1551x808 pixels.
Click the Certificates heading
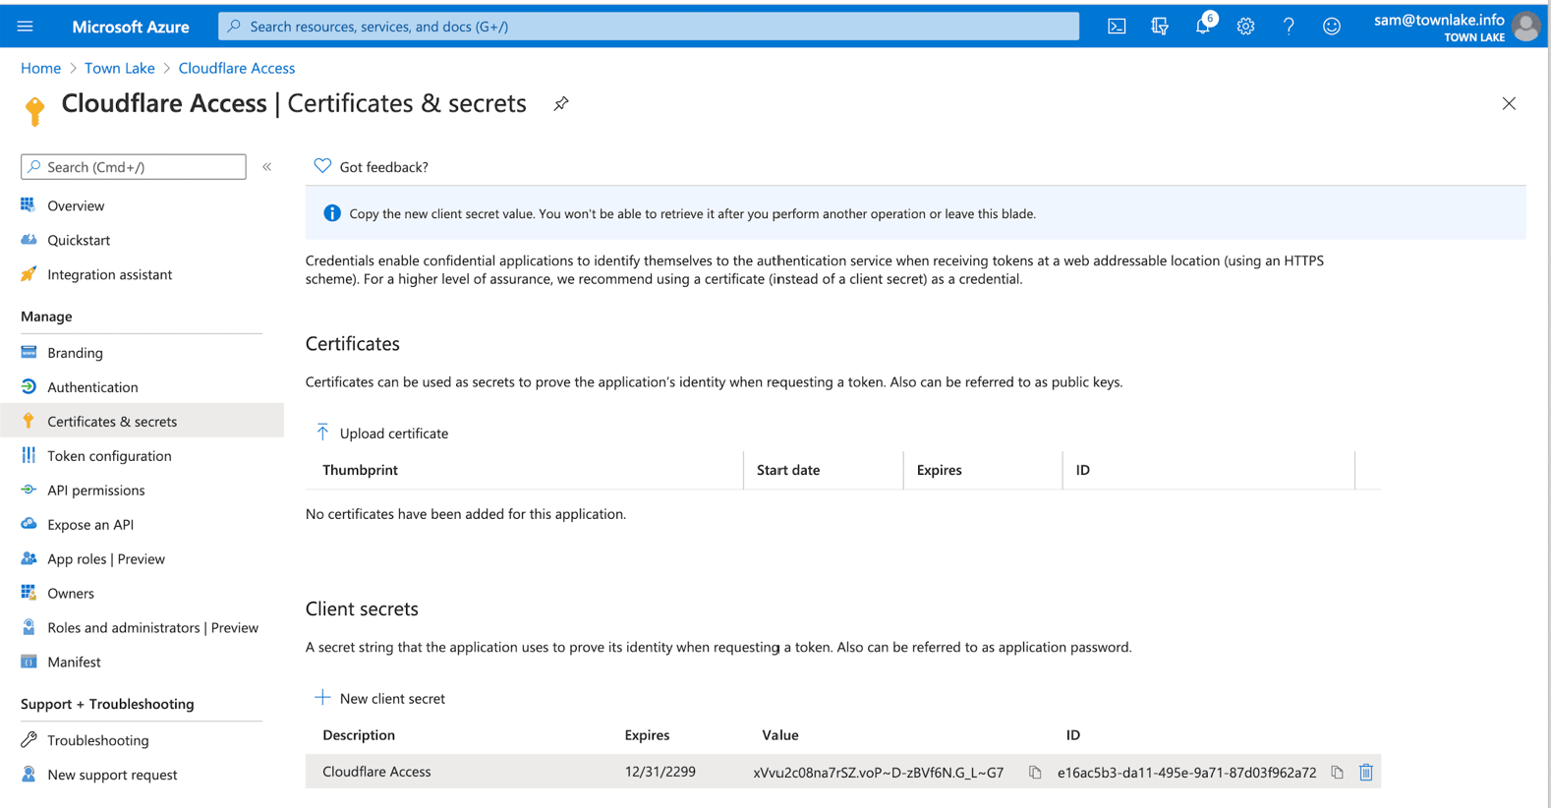coord(353,344)
